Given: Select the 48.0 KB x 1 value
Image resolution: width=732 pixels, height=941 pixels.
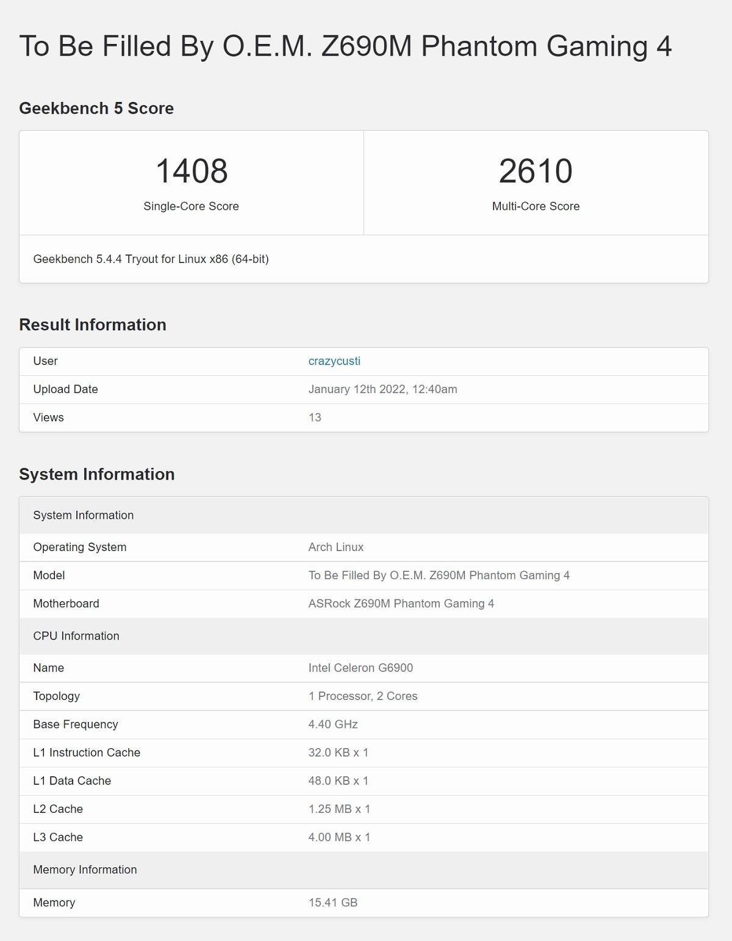Looking at the screenshot, I should [x=339, y=781].
